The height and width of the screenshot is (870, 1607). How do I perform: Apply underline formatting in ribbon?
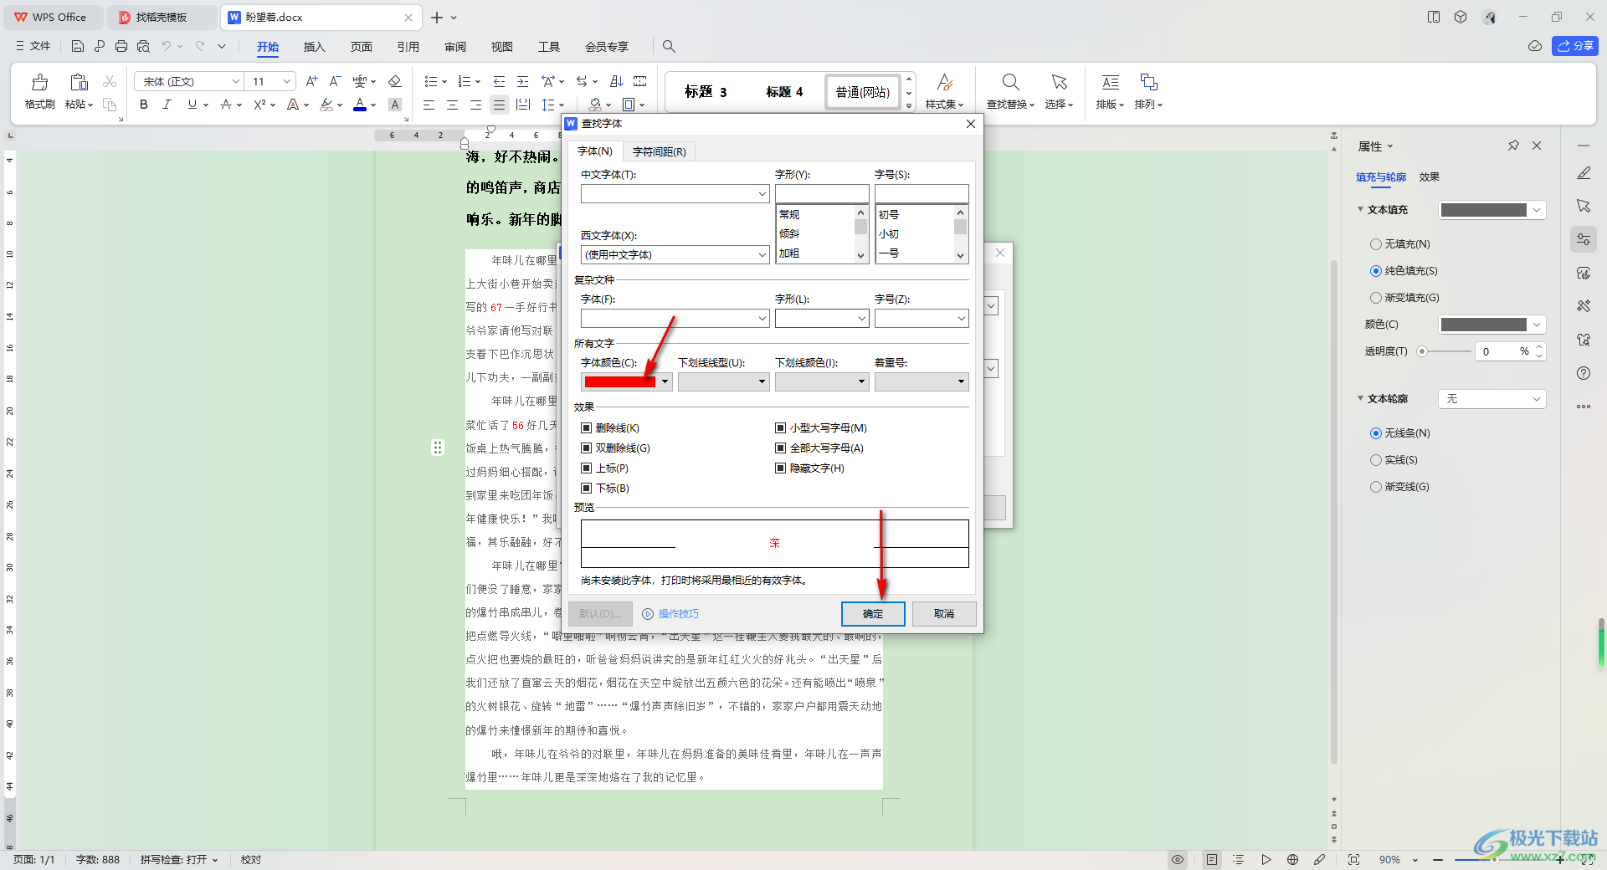193,105
